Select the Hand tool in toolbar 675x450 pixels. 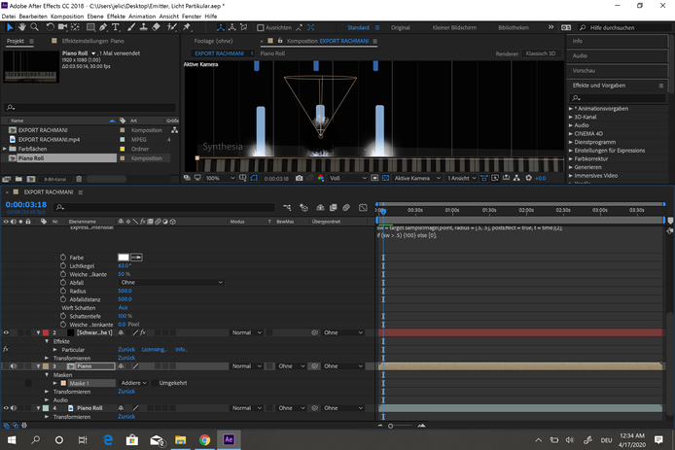click(x=21, y=28)
